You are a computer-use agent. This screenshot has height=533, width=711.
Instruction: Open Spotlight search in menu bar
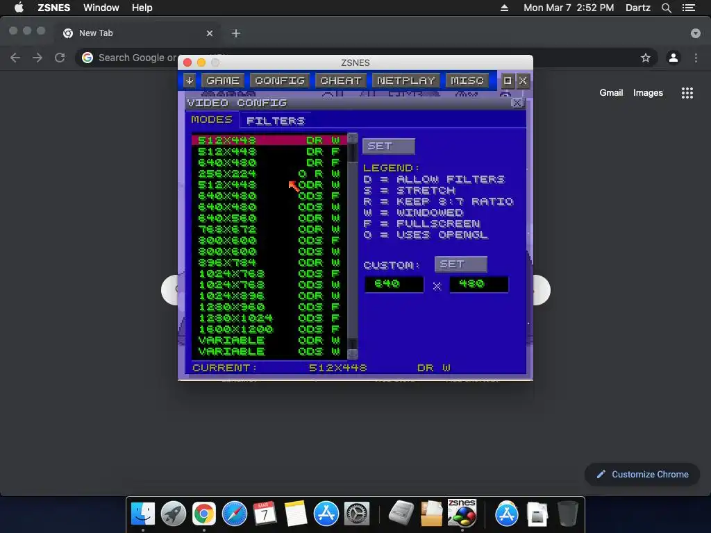[x=666, y=8]
